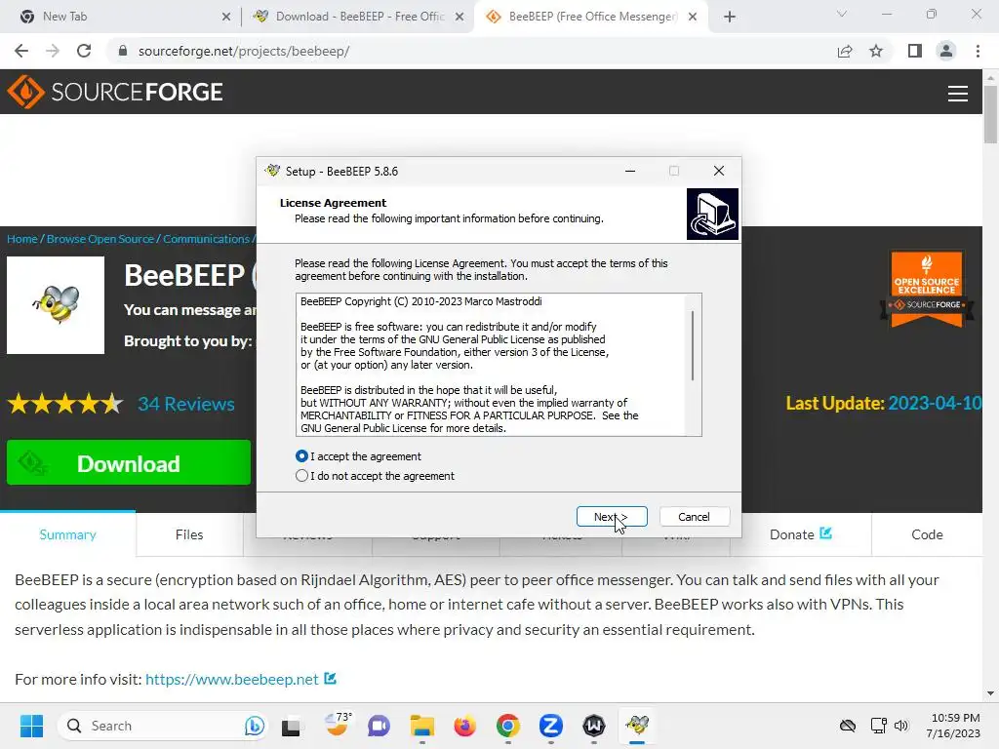This screenshot has width=999, height=749.
Task: Open the Chat app on taskbar
Action: [x=379, y=726]
